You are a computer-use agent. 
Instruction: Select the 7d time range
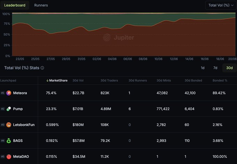tap(215, 68)
